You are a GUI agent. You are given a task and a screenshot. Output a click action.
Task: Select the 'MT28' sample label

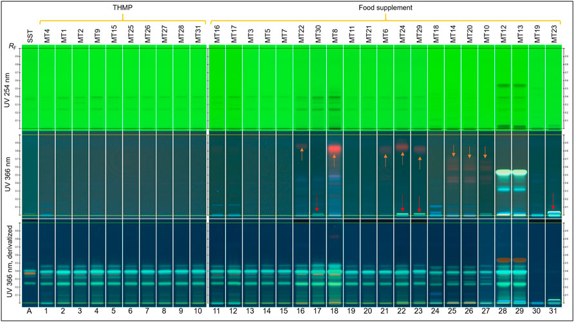181,34
